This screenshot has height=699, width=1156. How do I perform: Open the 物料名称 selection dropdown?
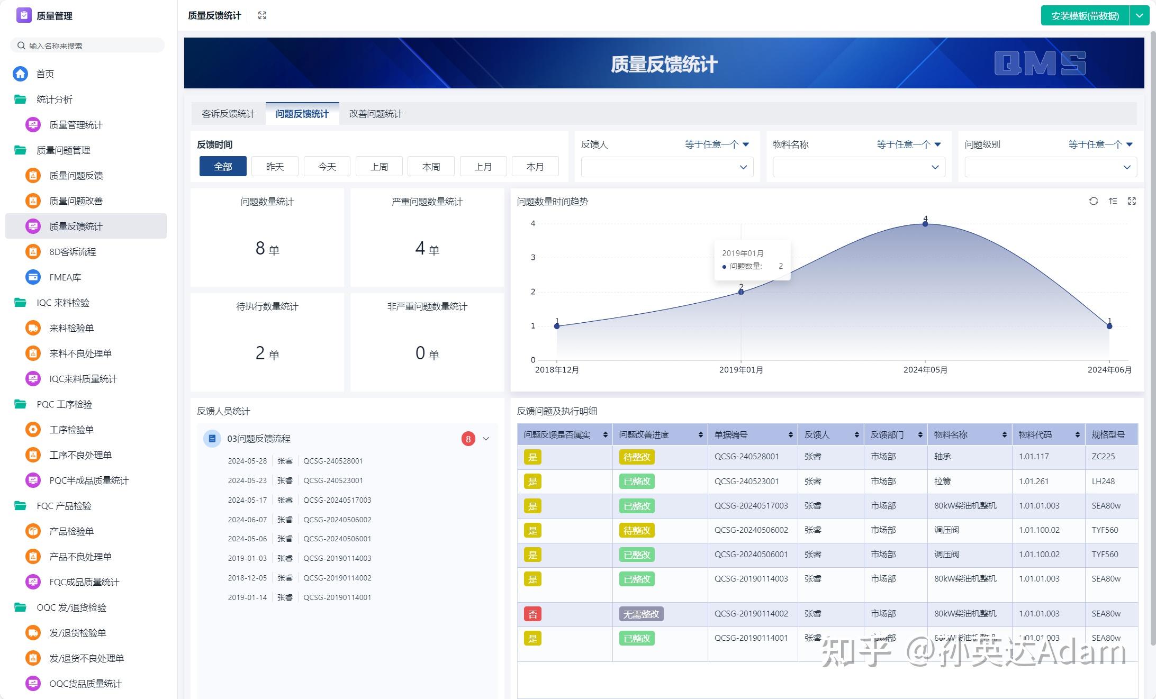point(857,167)
